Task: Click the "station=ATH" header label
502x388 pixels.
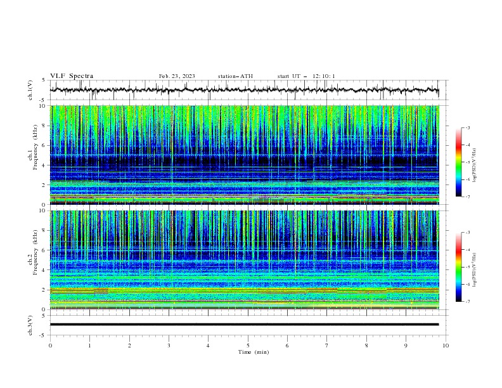Action: point(235,76)
